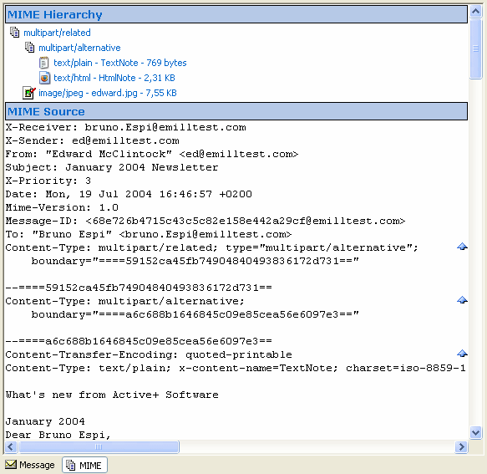The image size is (487, 474).
Task: Click the blue up-arrow beside multipart/related Content-Type
Action: pos(462,247)
